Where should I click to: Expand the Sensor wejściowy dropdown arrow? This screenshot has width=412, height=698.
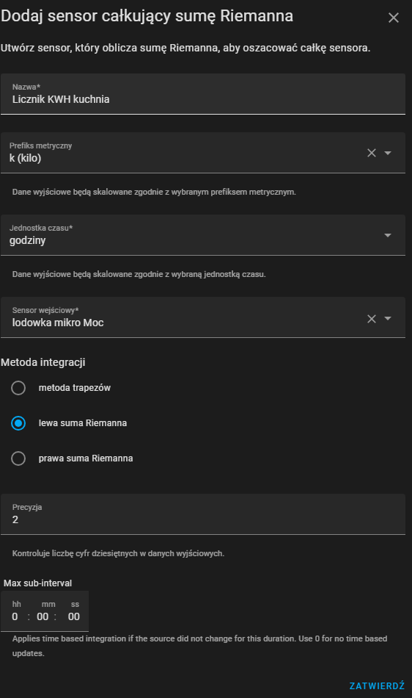(x=388, y=319)
